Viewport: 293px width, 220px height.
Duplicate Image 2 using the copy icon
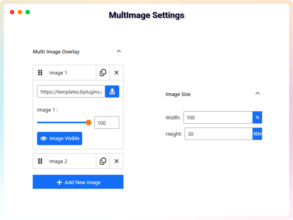[x=103, y=161]
